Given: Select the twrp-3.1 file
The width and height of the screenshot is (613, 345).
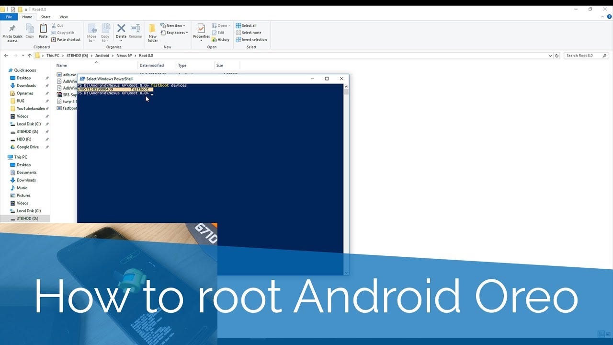Looking at the screenshot, I should 67,102.
